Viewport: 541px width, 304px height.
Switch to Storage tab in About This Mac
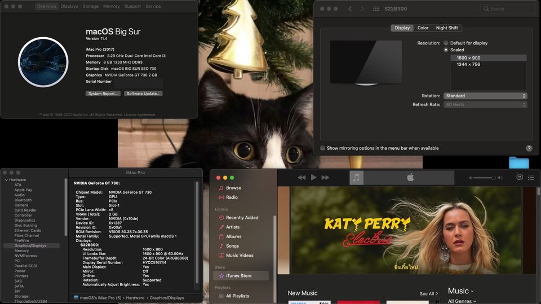coord(90,6)
